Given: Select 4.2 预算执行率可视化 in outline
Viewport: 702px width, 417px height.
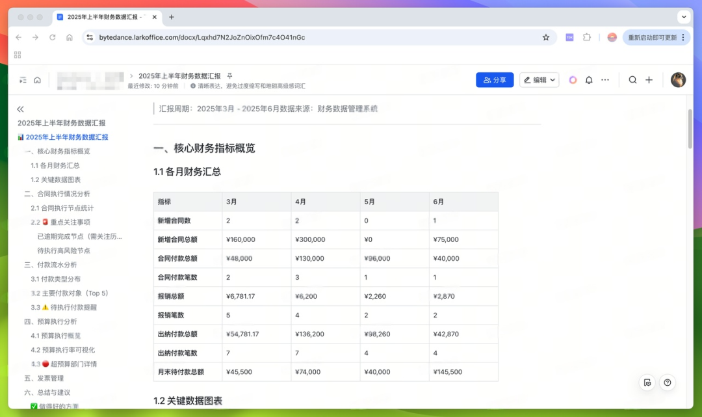Looking at the screenshot, I should tap(62, 350).
